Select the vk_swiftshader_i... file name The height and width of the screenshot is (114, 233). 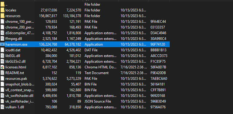tap(20, 101)
